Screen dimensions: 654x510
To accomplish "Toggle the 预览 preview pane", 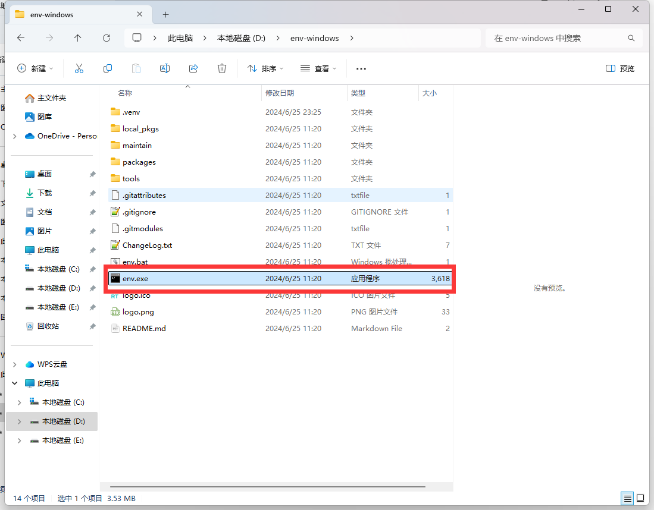I will coord(620,68).
